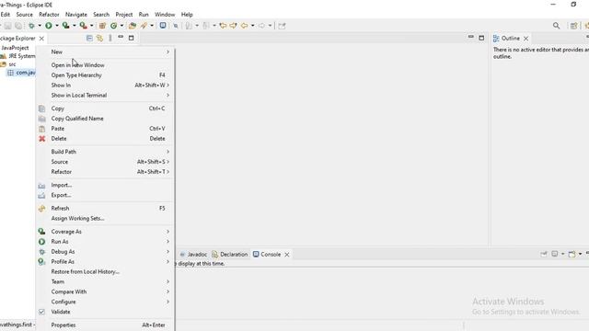Click the Quick Access search magnifier icon
This screenshot has height=331, width=589.
point(556,26)
